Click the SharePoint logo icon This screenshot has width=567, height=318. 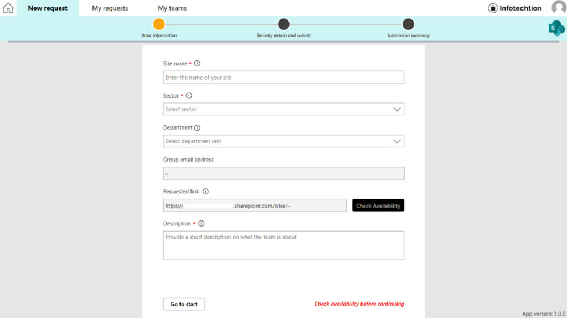556,28
